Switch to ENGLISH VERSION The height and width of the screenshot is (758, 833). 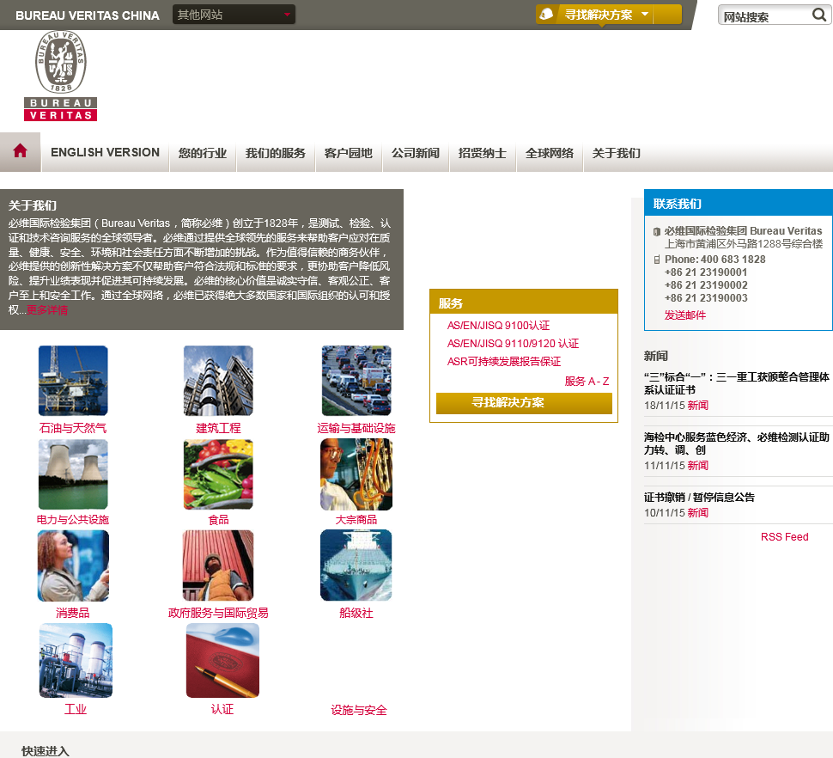click(x=105, y=153)
